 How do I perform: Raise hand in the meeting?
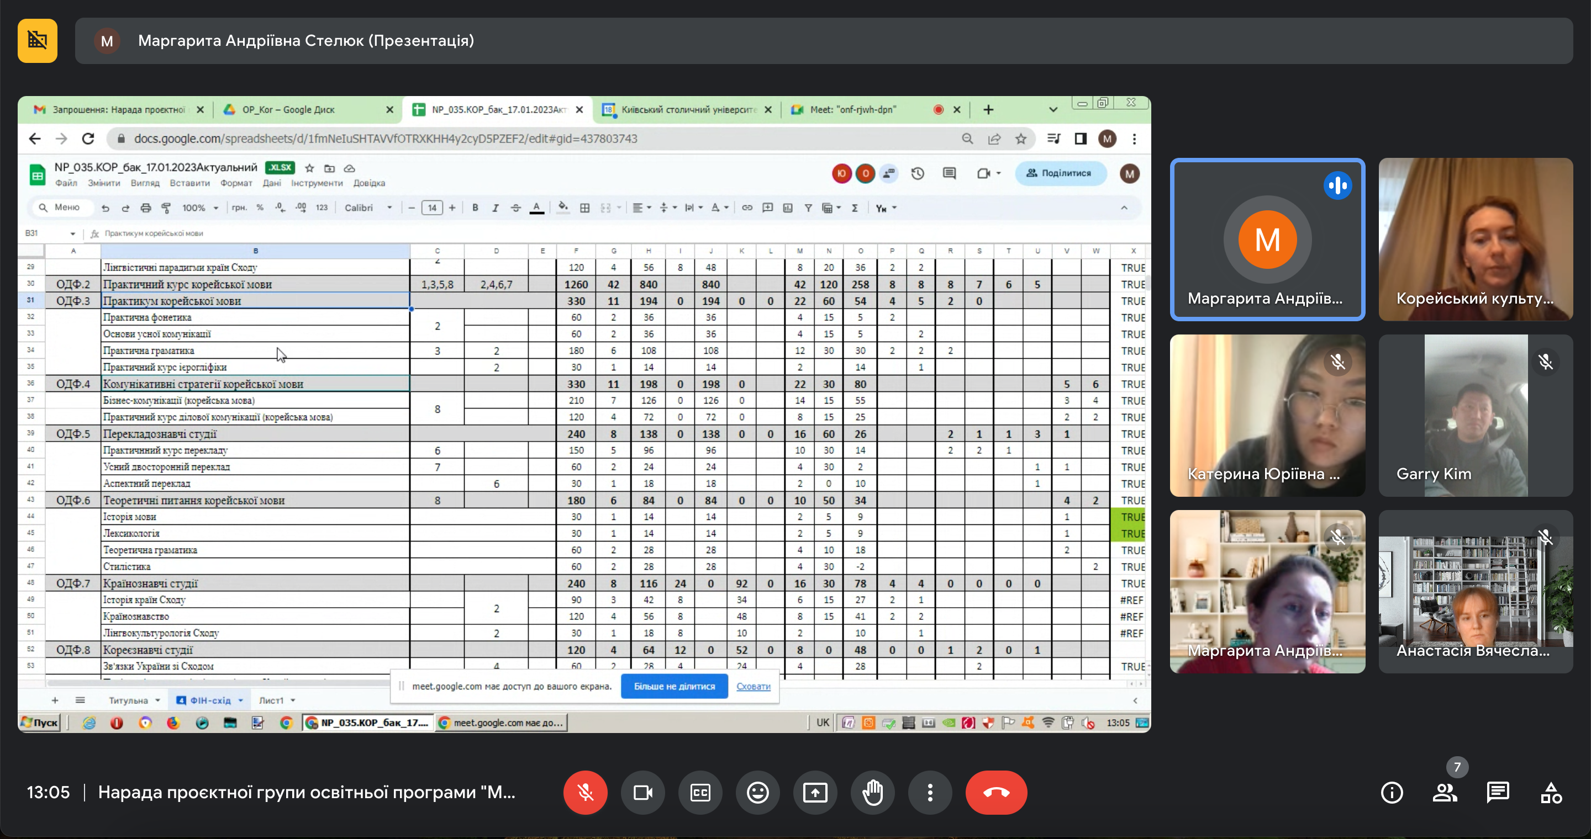pos(872,792)
